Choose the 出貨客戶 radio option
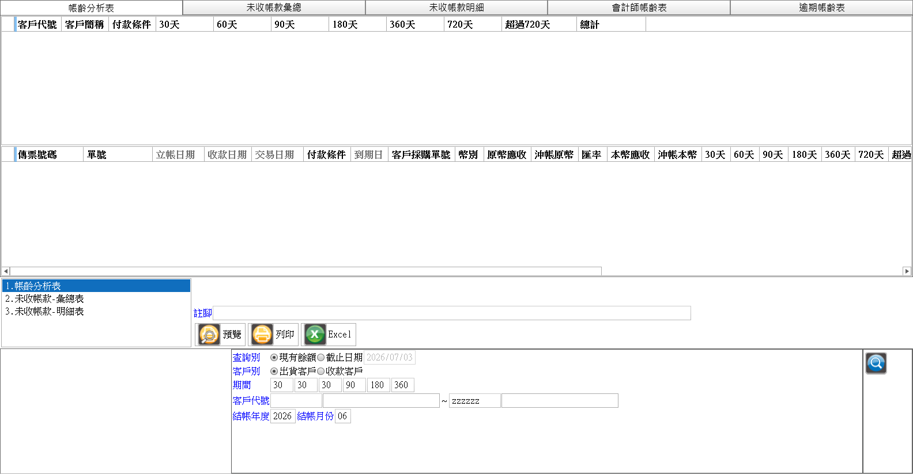The width and height of the screenshot is (913, 474). click(274, 371)
